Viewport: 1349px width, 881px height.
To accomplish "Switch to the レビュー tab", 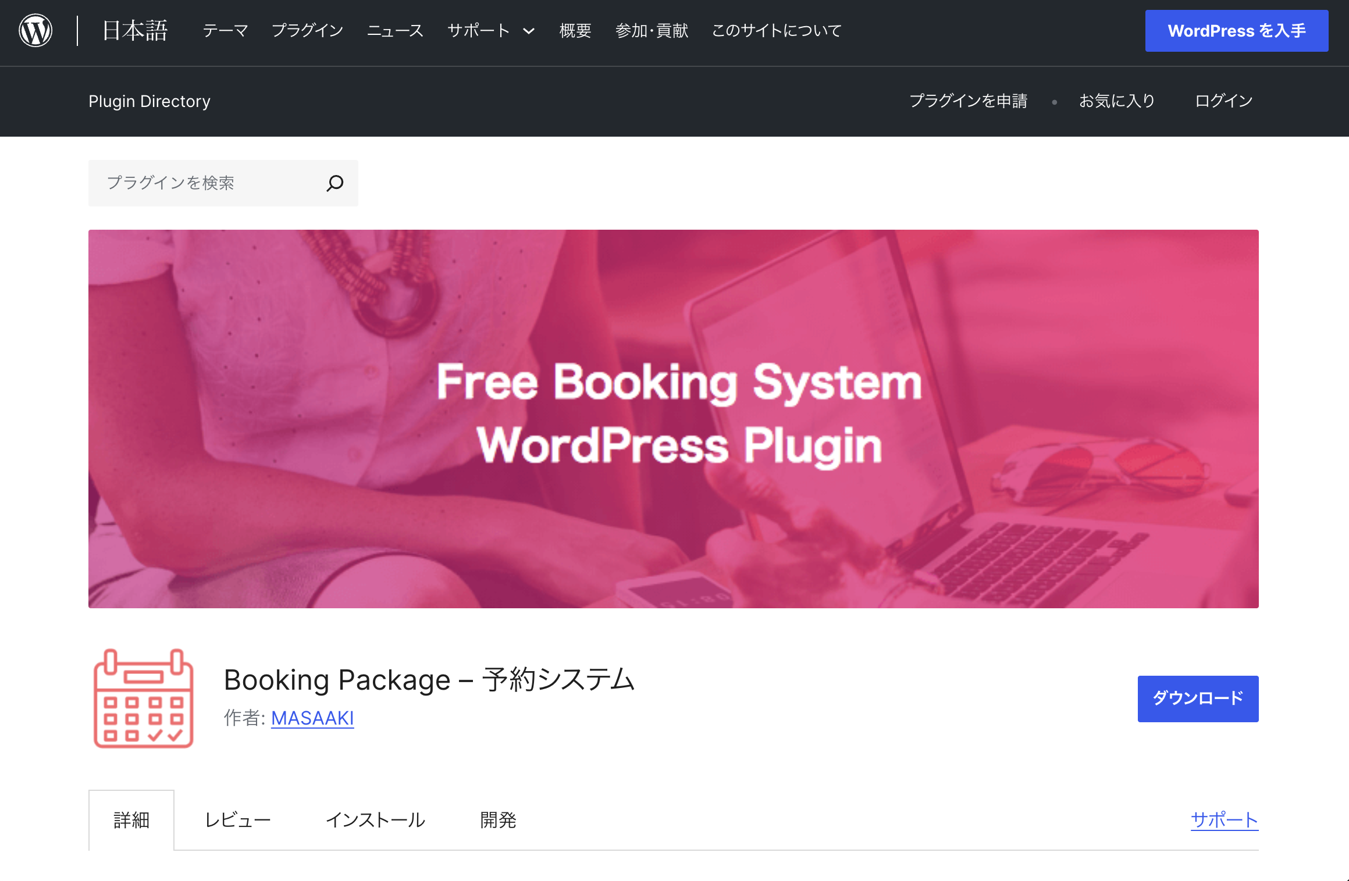I will [238, 820].
